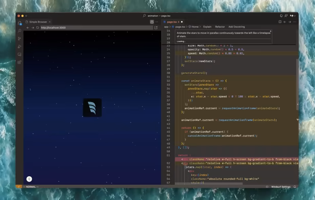Click the Home breadcrumb symbol
The image size is (315, 200).
click(194, 27)
